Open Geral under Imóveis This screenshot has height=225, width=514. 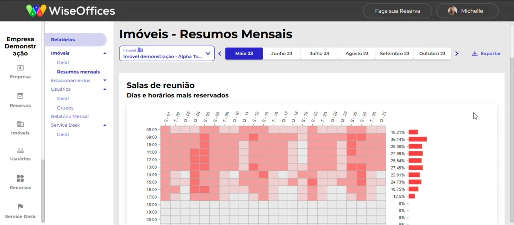click(63, 62)
